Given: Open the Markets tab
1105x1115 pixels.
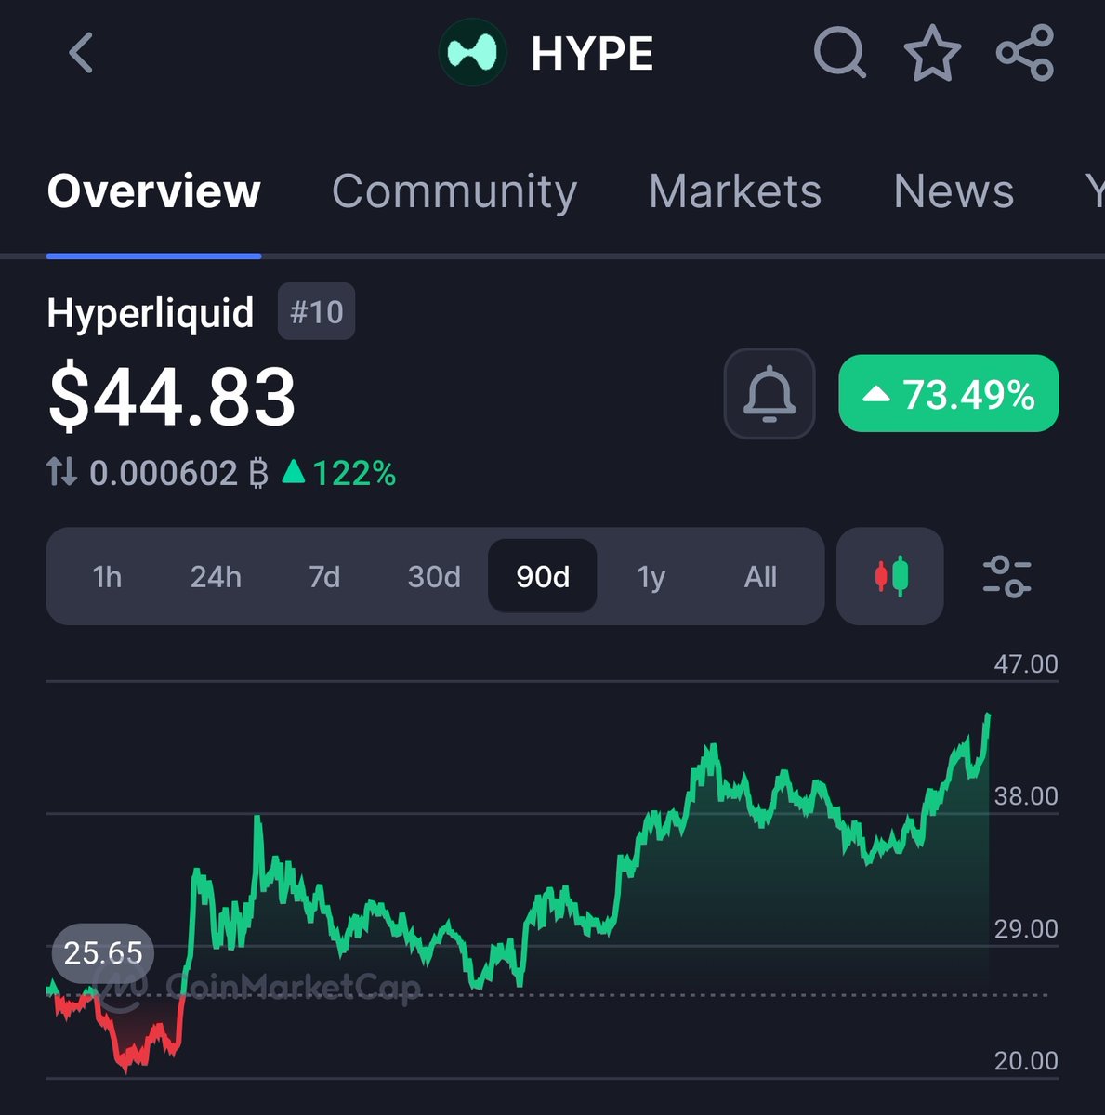Looking at the screenshot, I should point(735,191).
